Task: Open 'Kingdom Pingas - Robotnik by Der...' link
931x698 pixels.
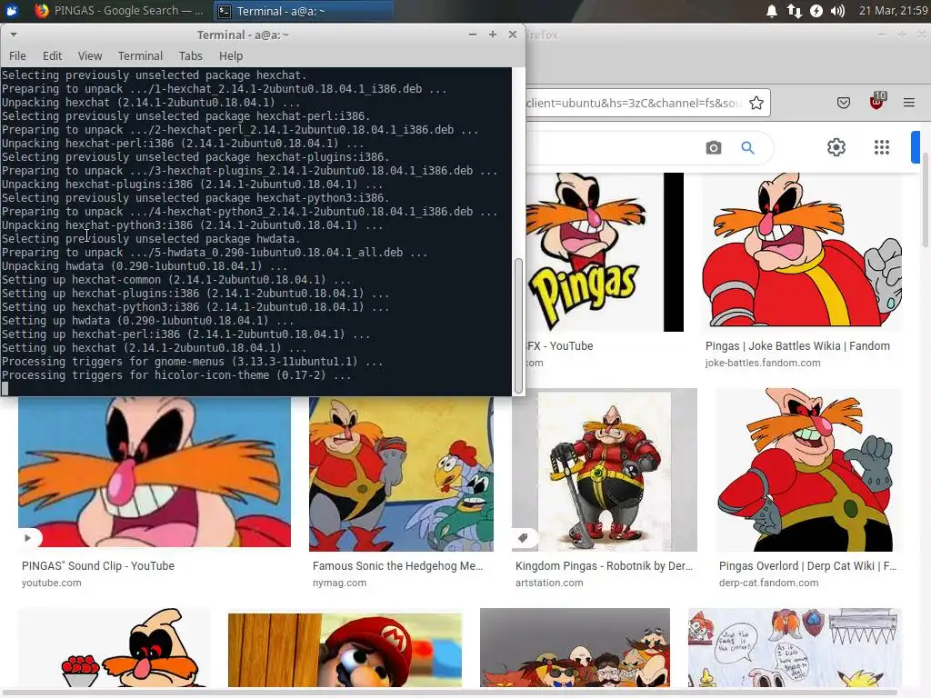Action: tap(604, 565)
